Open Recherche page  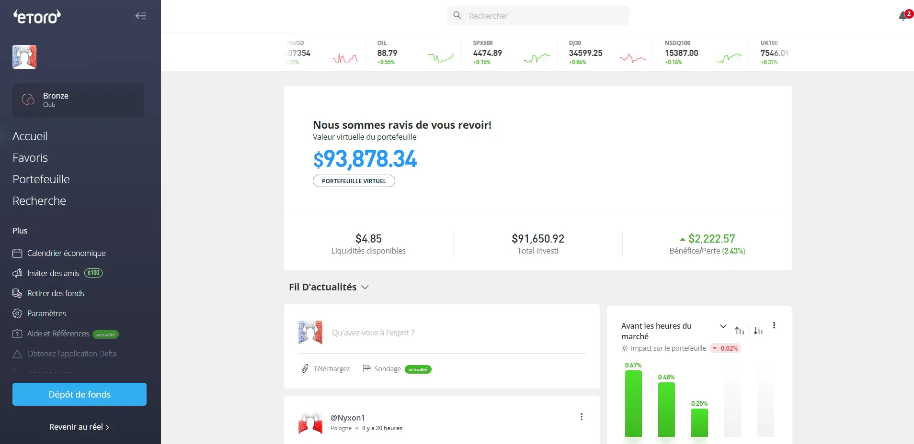pos(39,201)
